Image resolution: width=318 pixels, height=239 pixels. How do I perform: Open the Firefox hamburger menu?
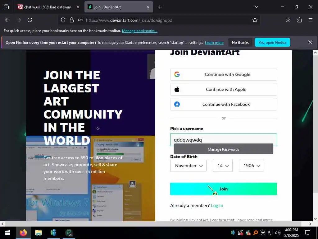311,20
